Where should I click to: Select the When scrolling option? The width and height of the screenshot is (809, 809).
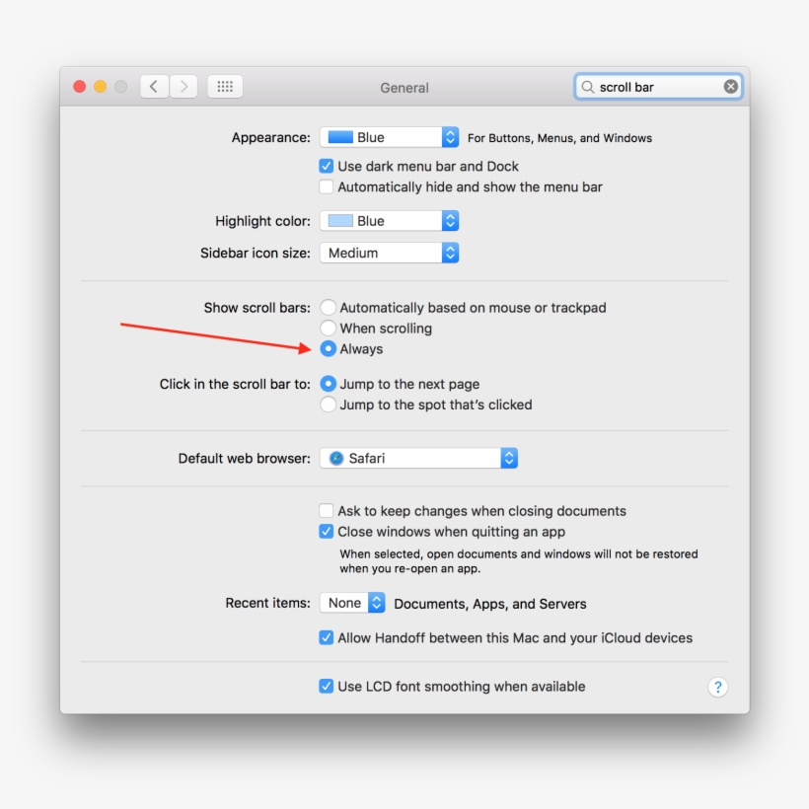pos(328,328)
